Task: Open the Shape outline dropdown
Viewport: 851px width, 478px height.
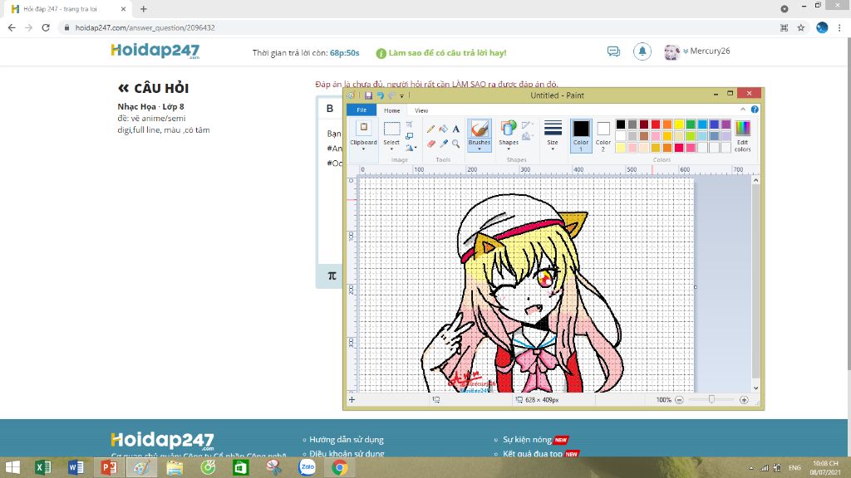Action: pos(526,125)
